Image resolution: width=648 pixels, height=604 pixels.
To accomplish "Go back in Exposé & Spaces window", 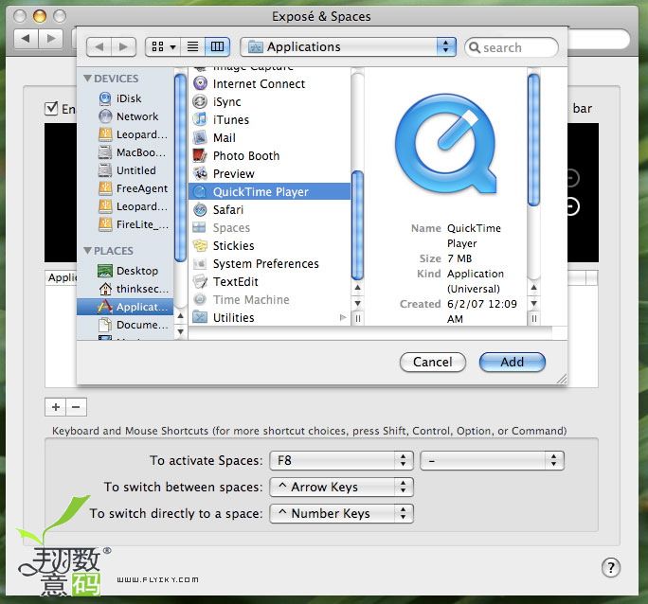I will tap(26, 39).
